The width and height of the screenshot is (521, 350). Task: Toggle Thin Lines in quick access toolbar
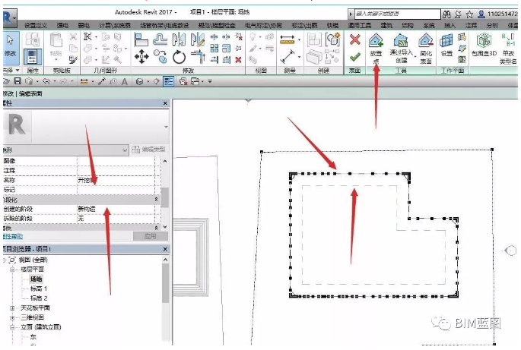[x=169, y=81]
